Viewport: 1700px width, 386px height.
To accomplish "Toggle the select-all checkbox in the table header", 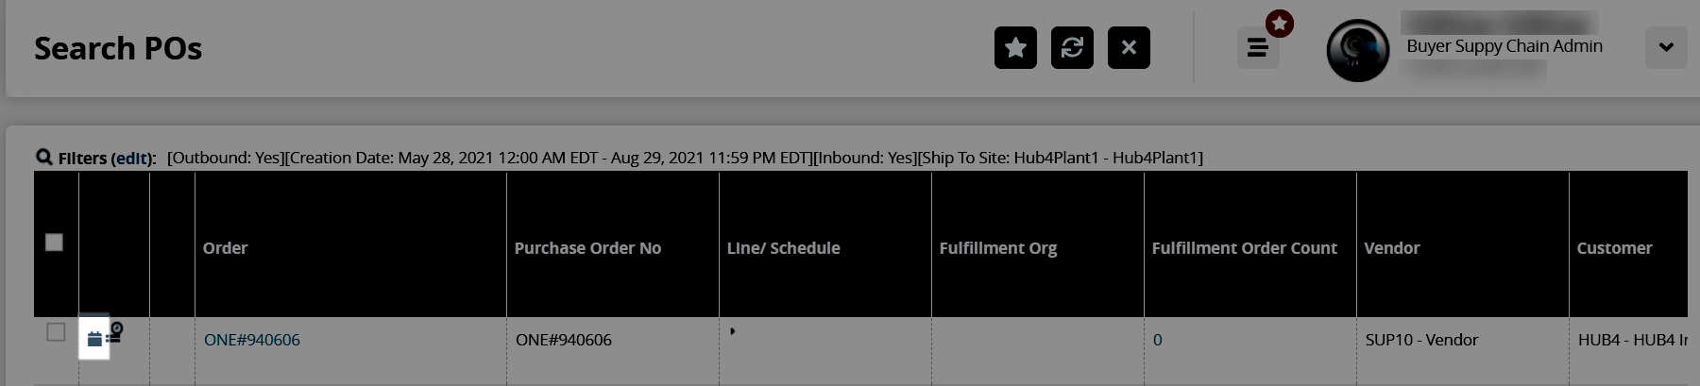I will [55, 243].
